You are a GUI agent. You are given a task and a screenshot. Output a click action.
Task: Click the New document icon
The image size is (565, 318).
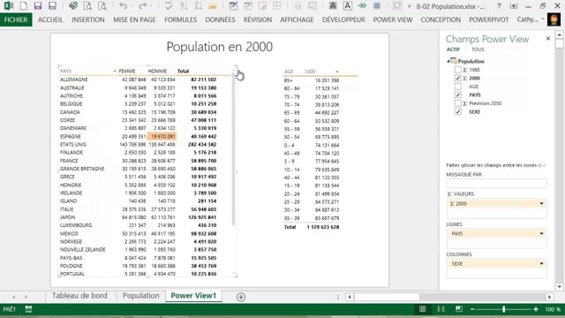click(24, 6)
